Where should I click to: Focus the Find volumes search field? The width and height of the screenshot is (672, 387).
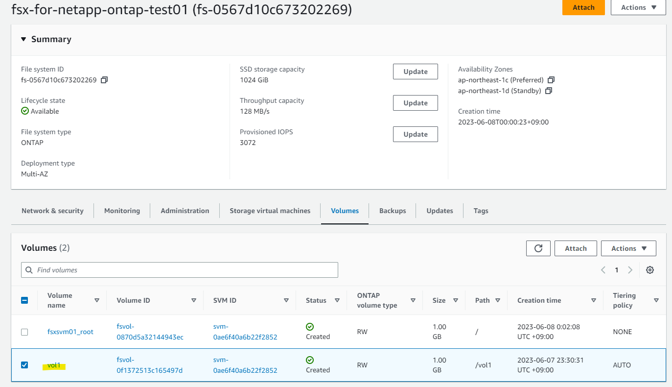[x=180, y=270]
